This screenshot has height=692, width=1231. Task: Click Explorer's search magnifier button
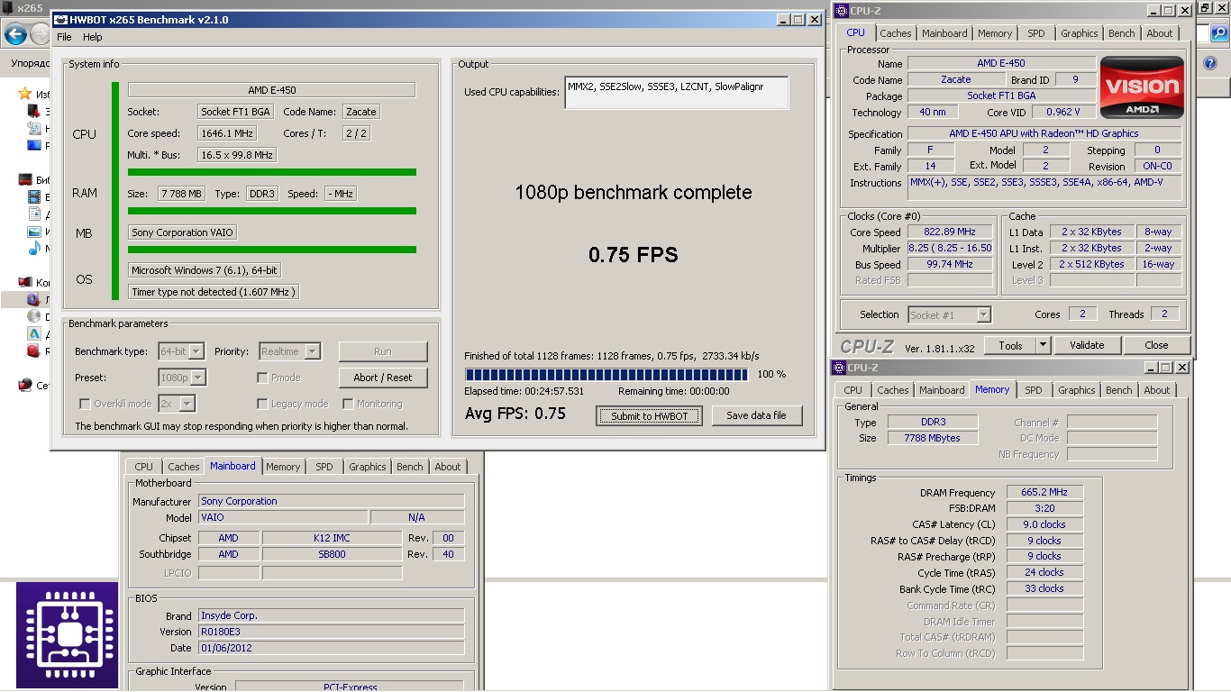(x=1218, y=34)
